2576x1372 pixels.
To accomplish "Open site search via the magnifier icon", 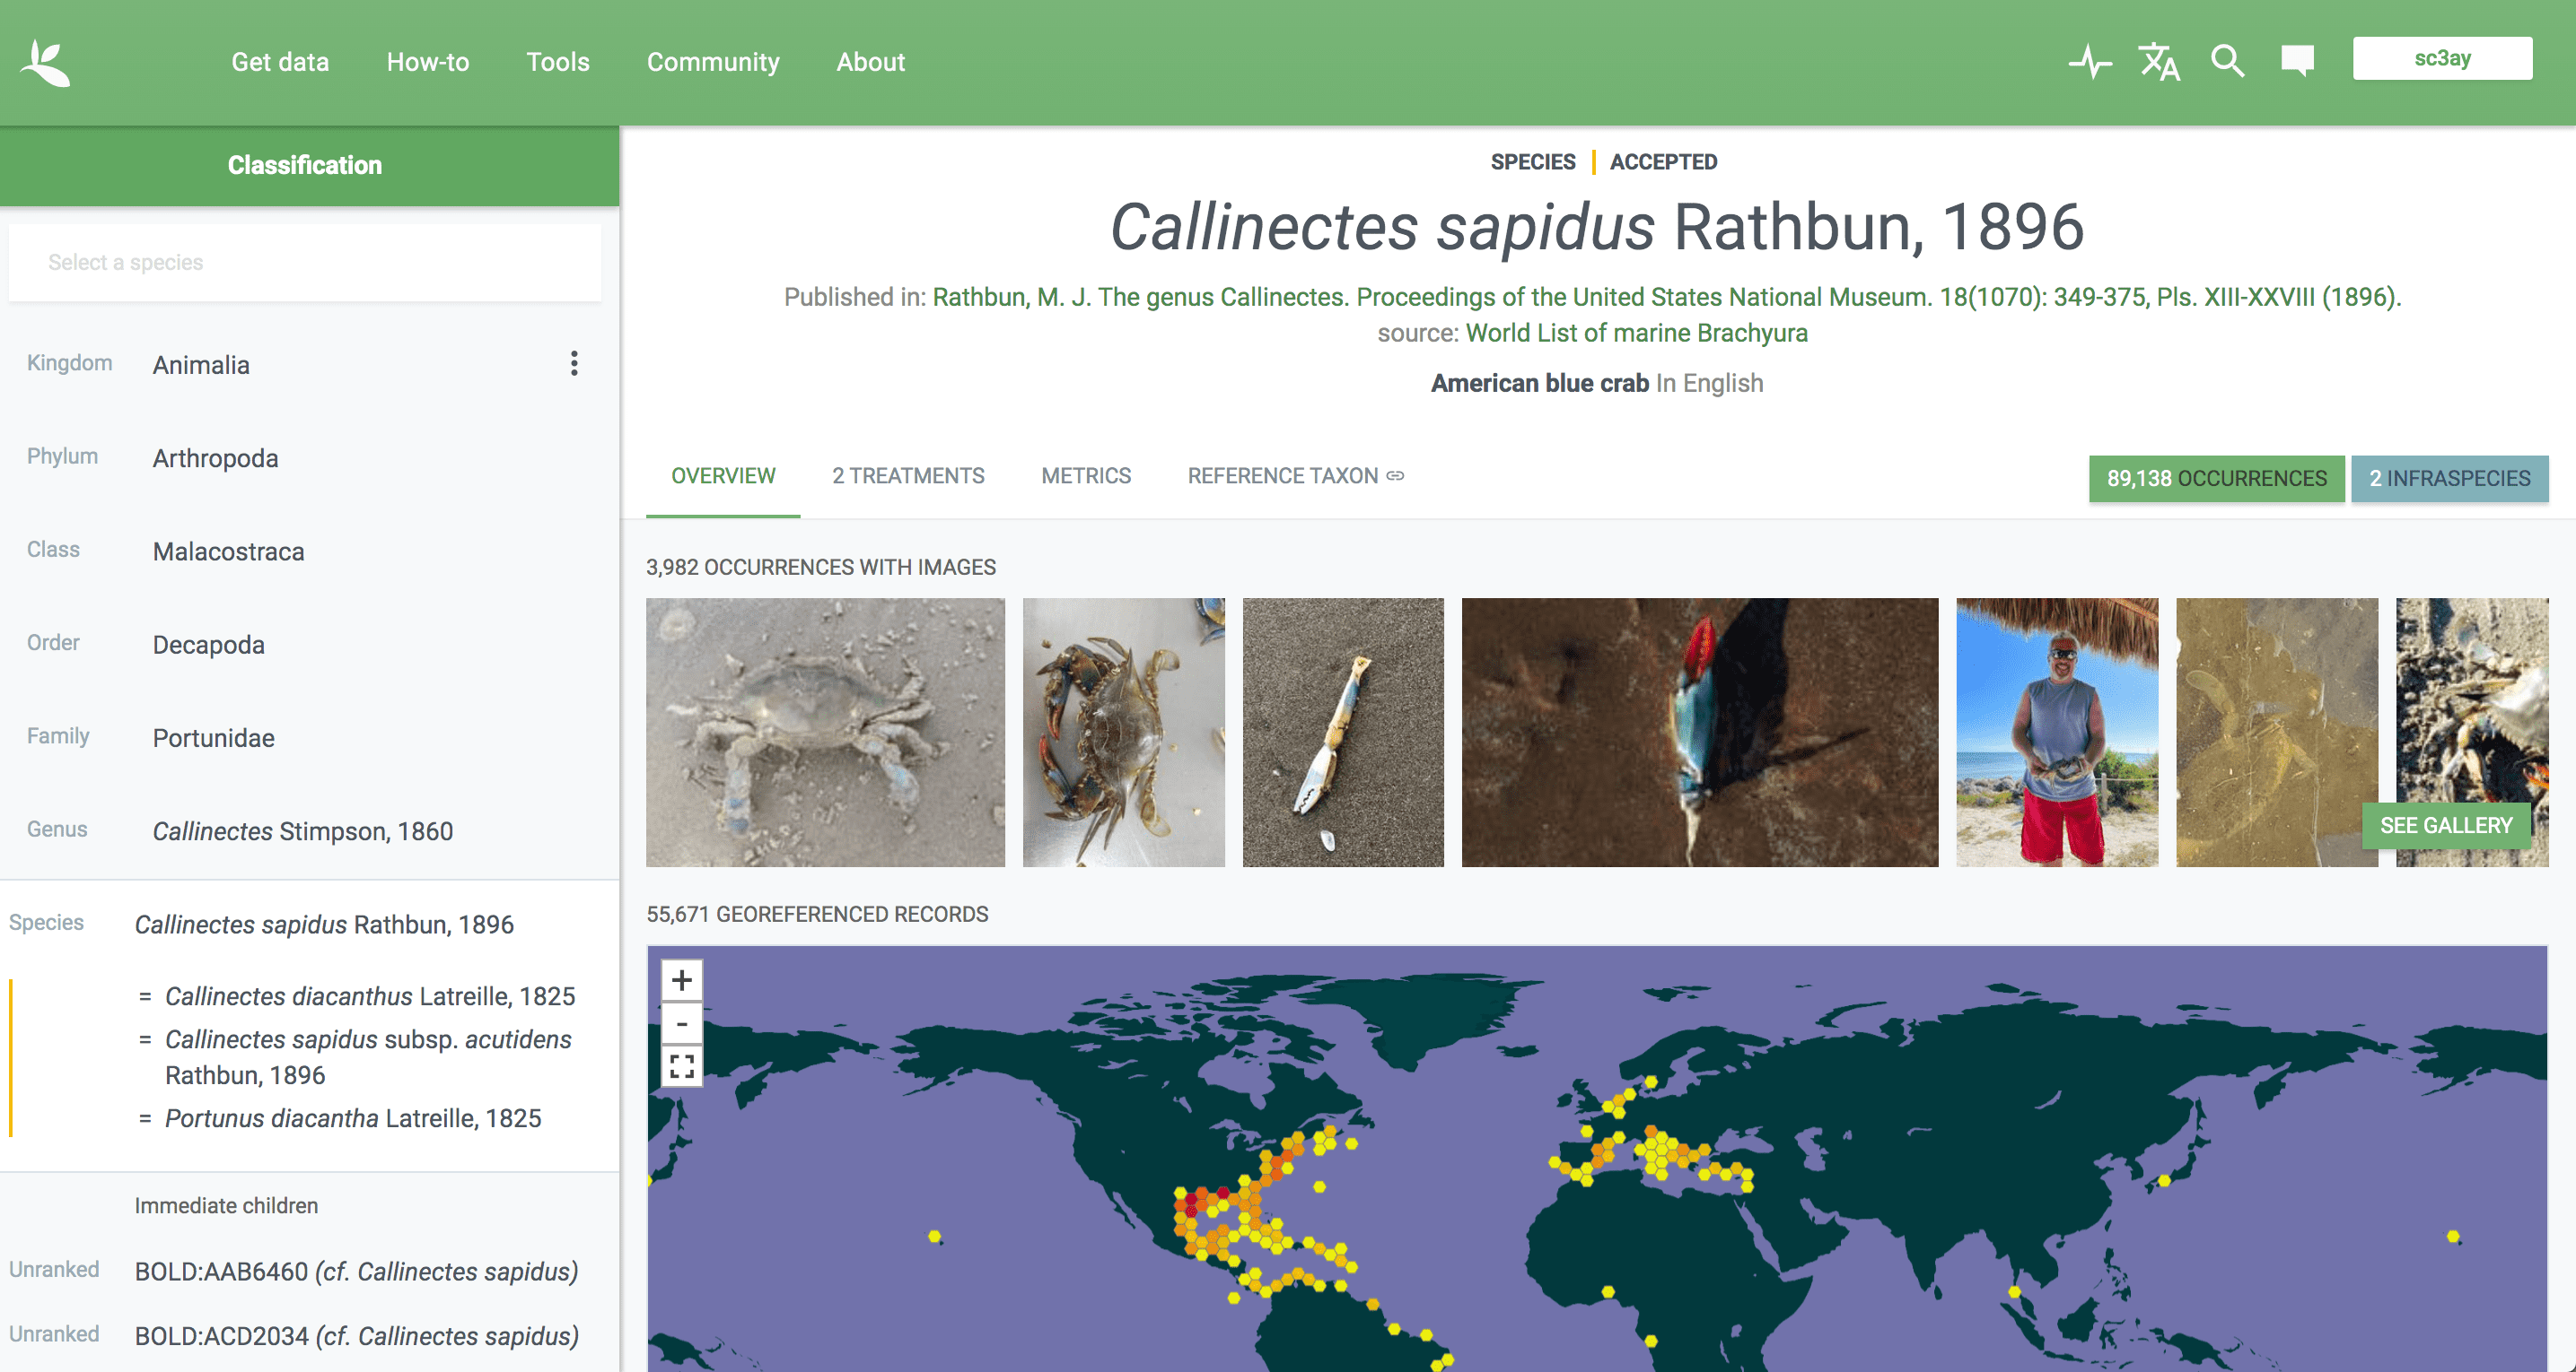I will [x=2227, y=61].
